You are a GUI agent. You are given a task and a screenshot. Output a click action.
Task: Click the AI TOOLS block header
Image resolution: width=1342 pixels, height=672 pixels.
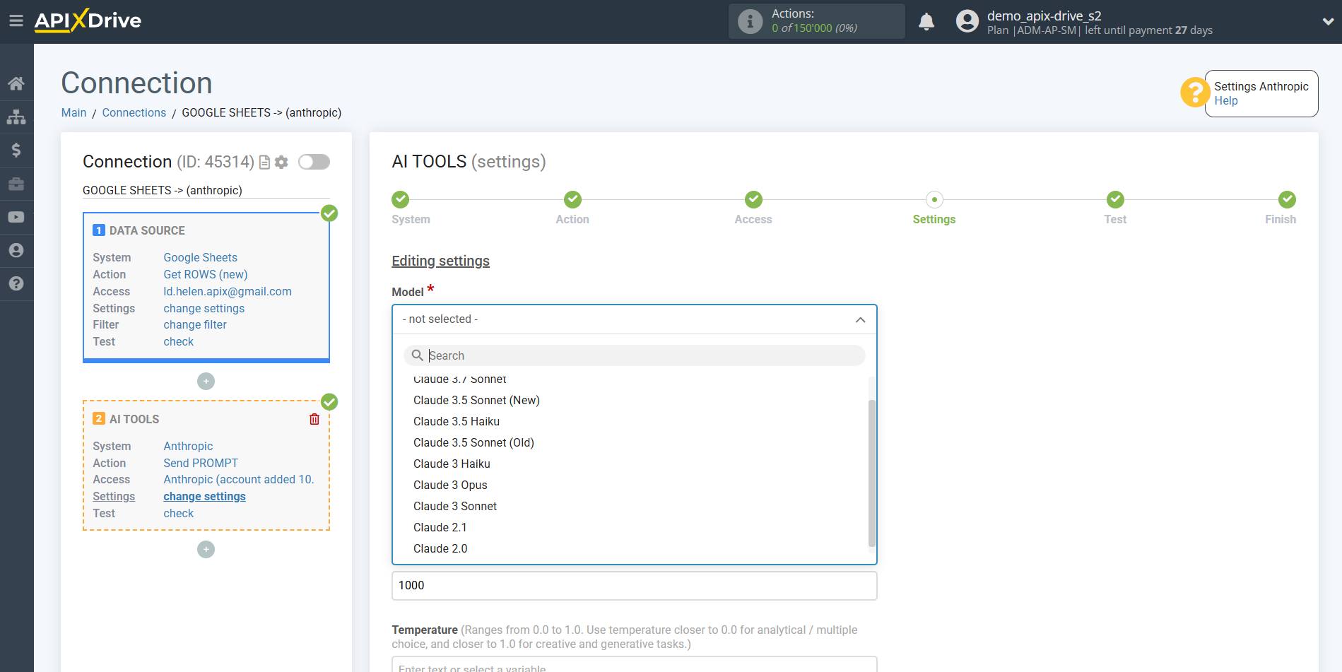(x=134, y=419)
